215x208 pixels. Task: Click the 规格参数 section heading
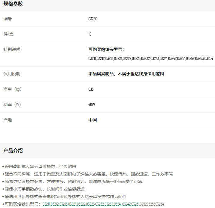pos(13,4)
